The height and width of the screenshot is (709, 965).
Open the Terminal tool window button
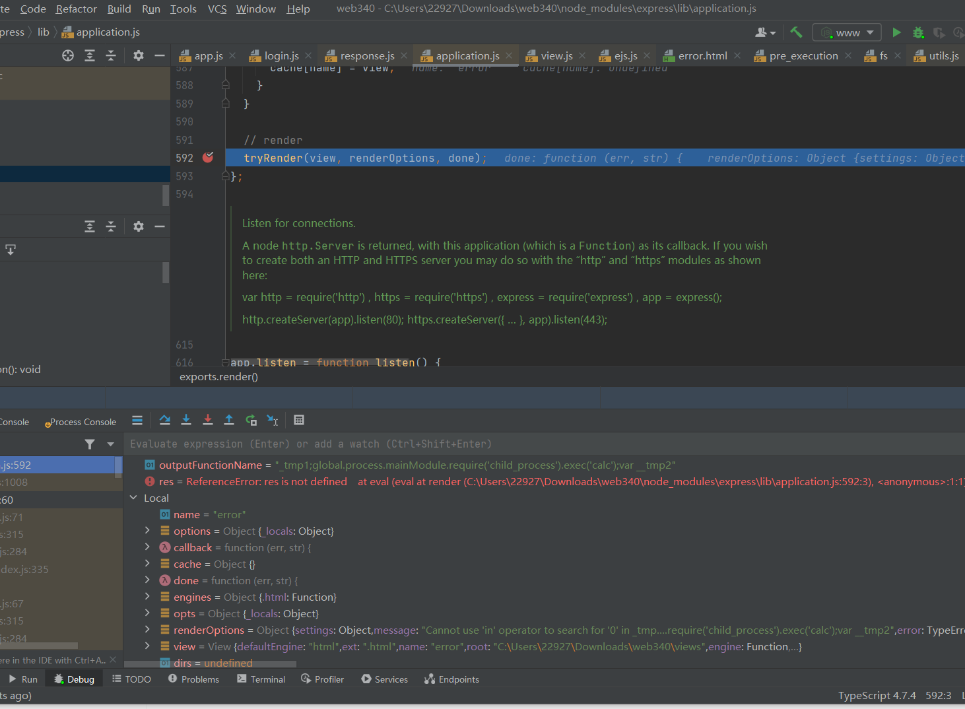pyautogui.click(x=261, y=679)
